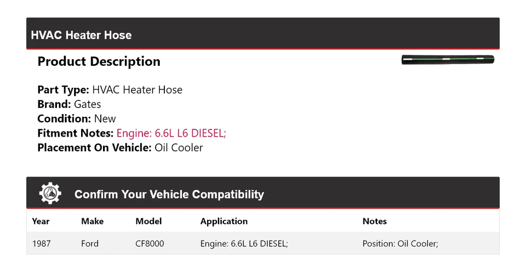
Task: Click the Make column header
Action: [92, 221]
